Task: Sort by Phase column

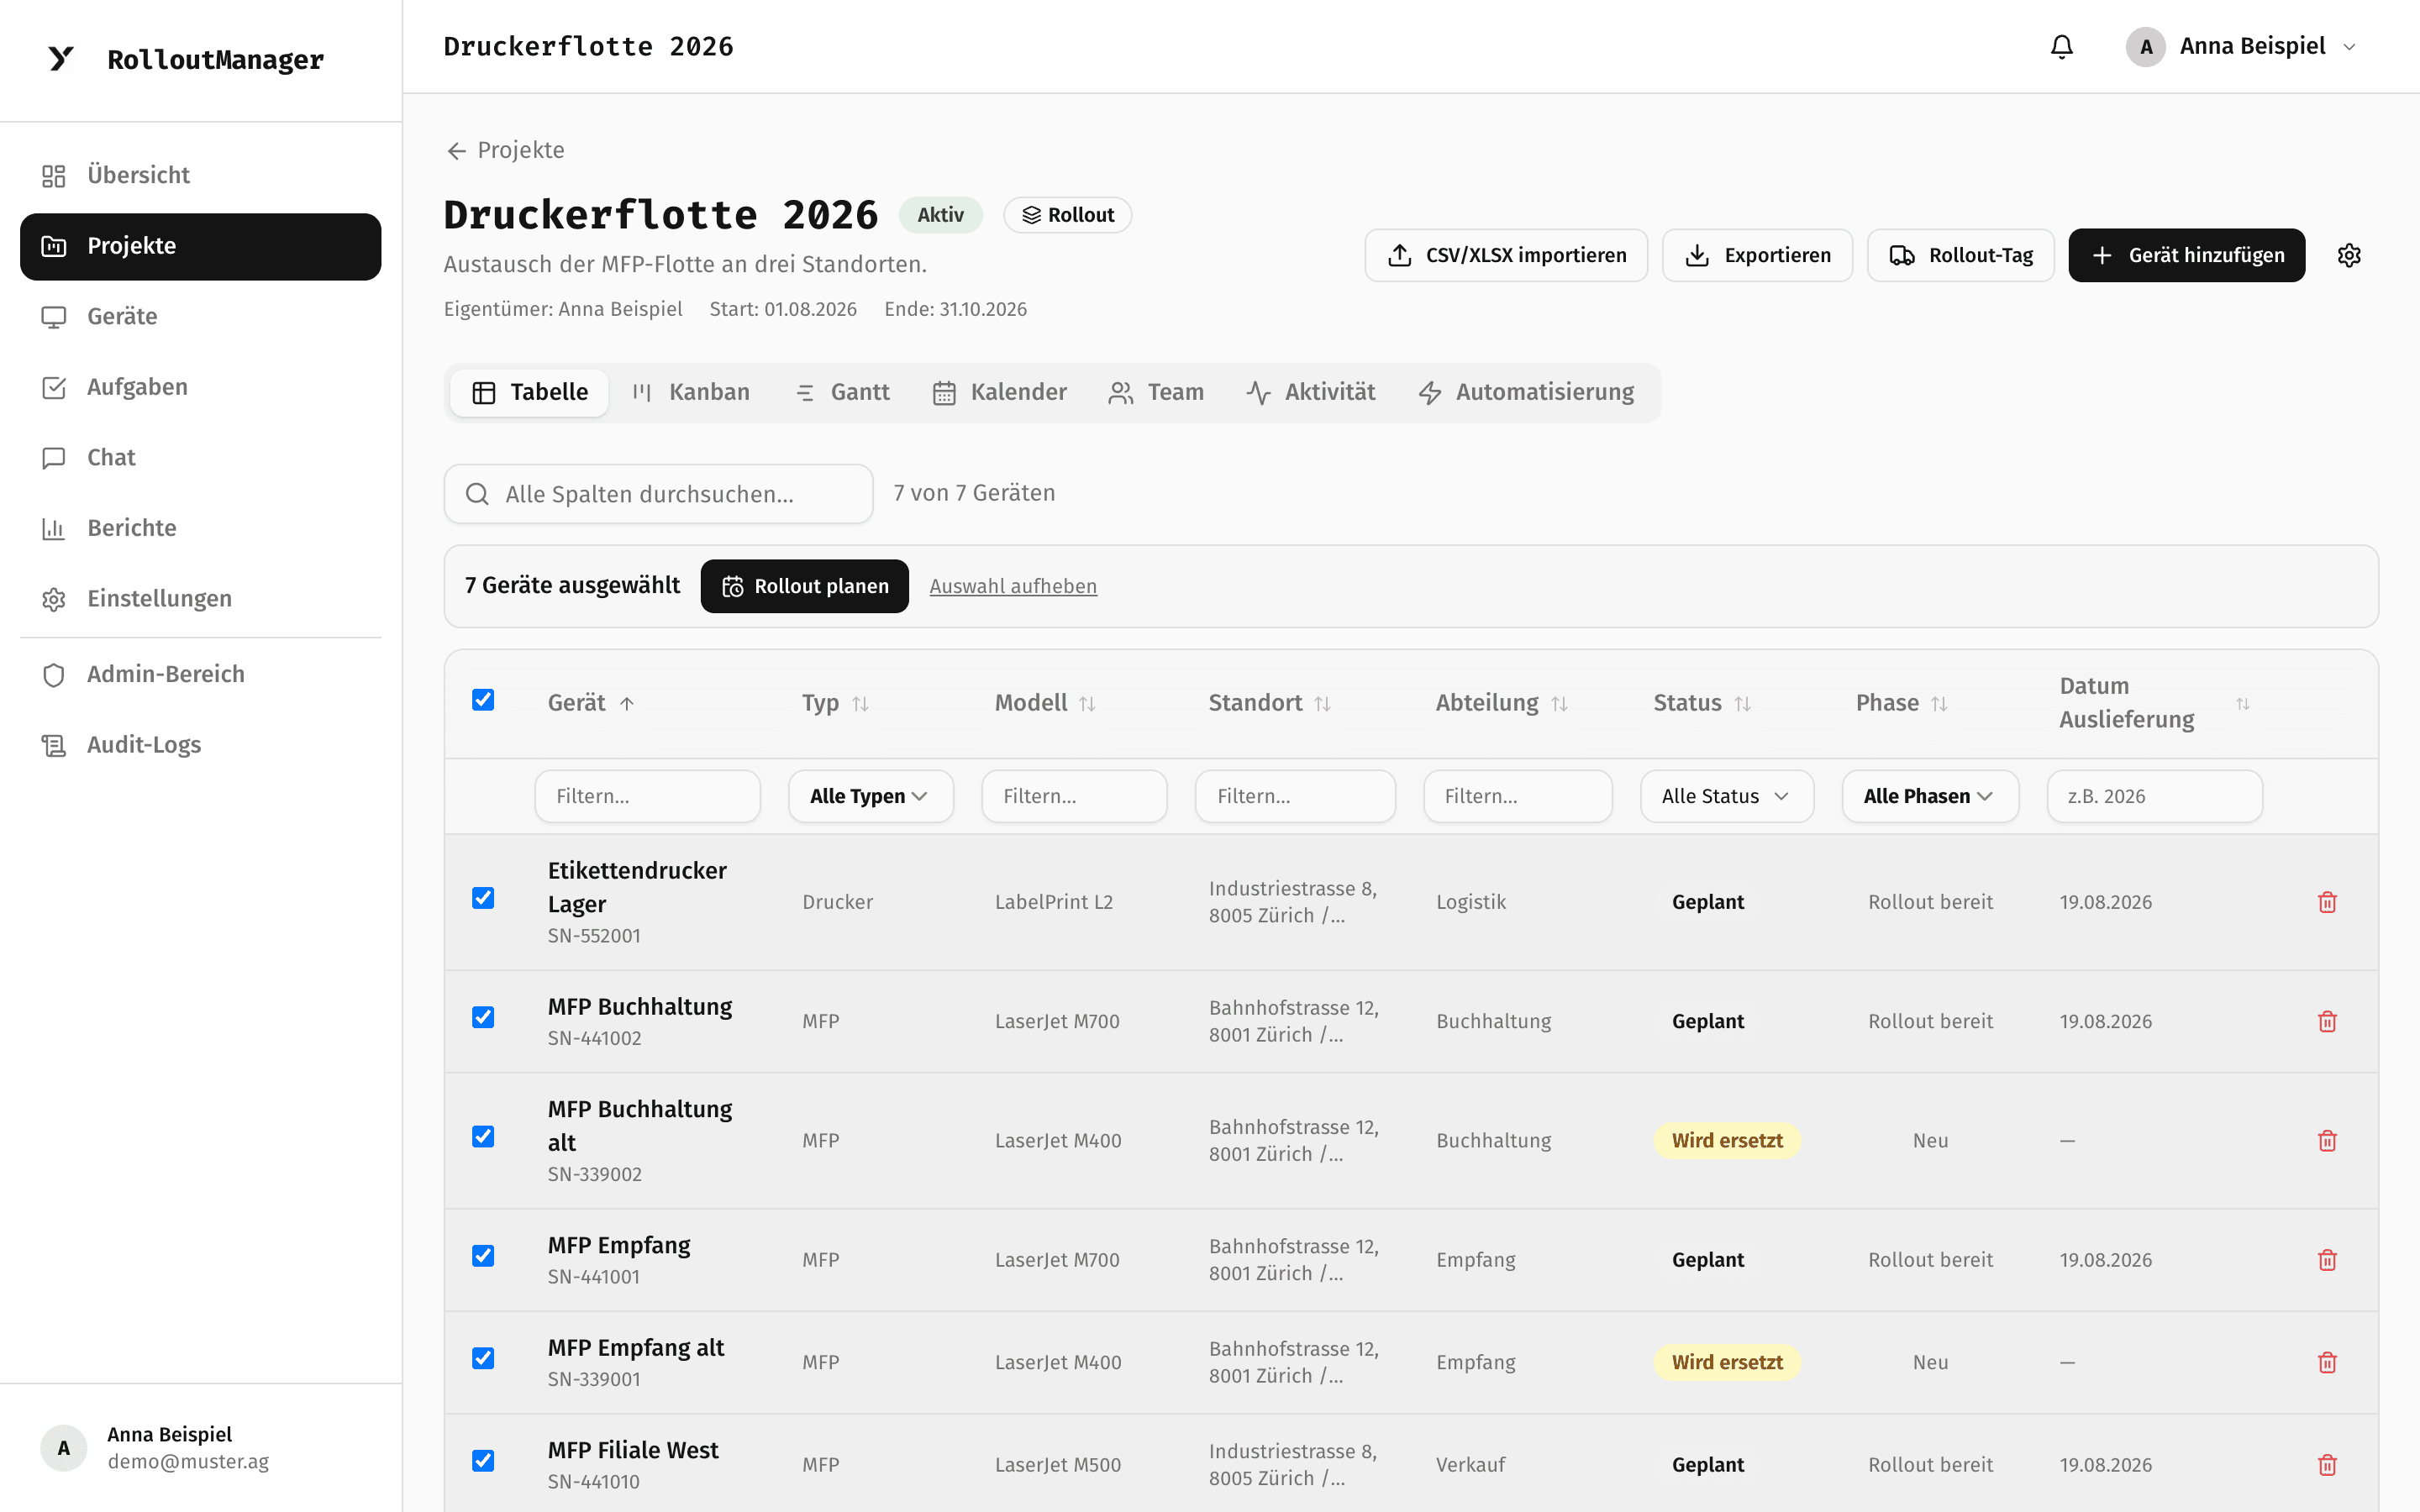Action: tap(1939, 704)
